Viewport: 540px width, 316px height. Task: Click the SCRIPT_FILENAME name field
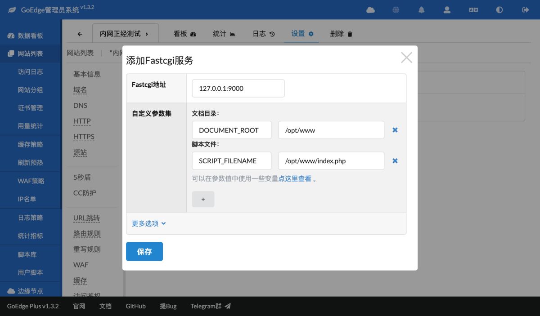[232, 161]
